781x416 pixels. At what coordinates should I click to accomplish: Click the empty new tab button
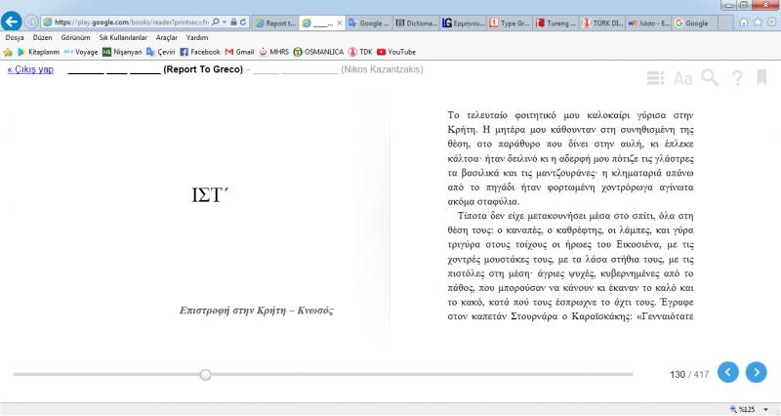725,22
